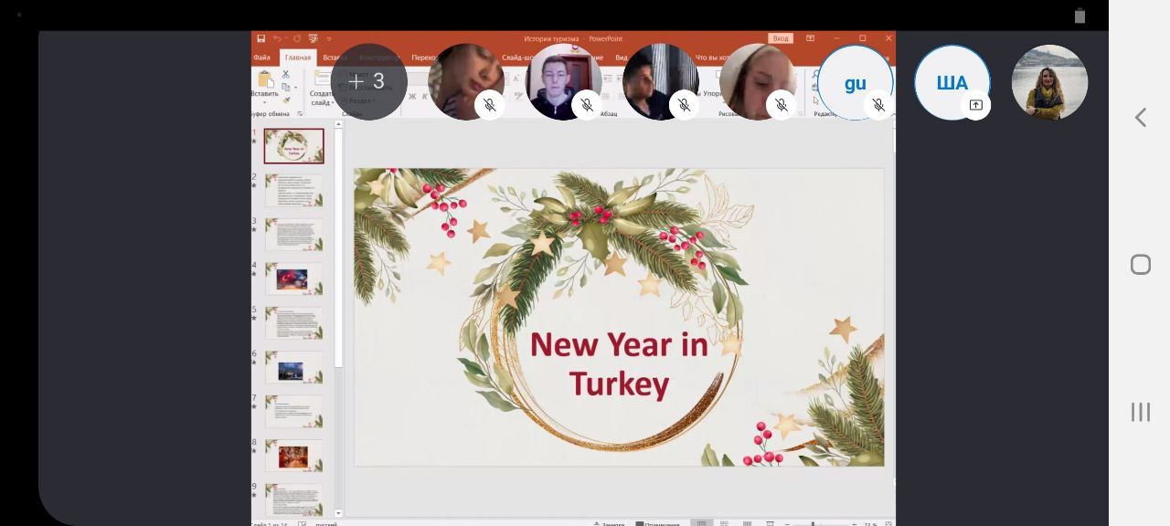The height and width of the screenshot is (526, 1170).
Task: Select slide 5 thumbnail
Action: click(294, 323)
